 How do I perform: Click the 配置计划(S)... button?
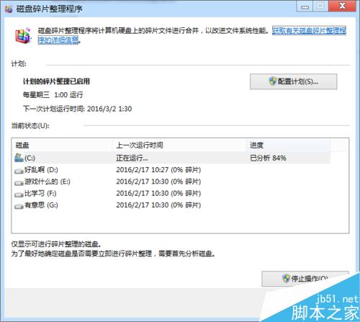(293, 81)
